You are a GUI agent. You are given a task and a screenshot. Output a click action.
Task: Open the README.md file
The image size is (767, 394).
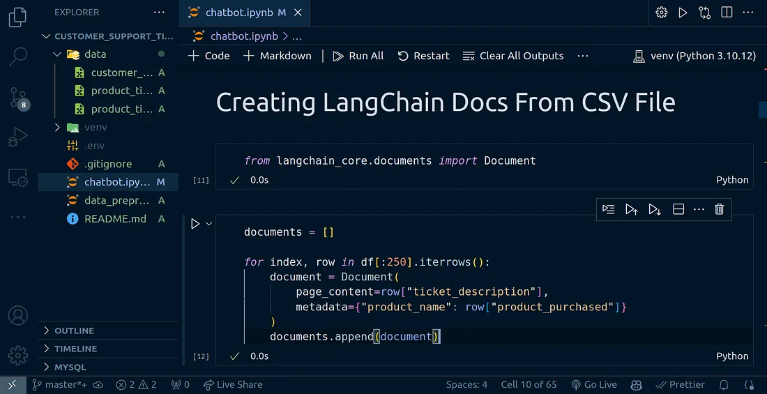108,219
